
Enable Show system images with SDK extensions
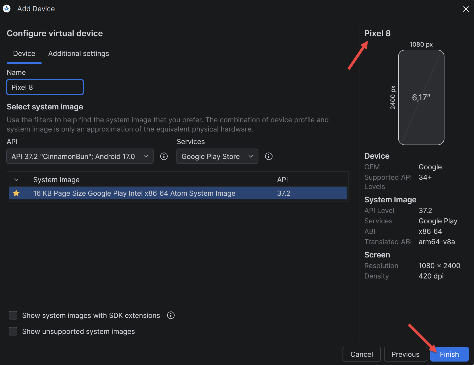(13, 315)
